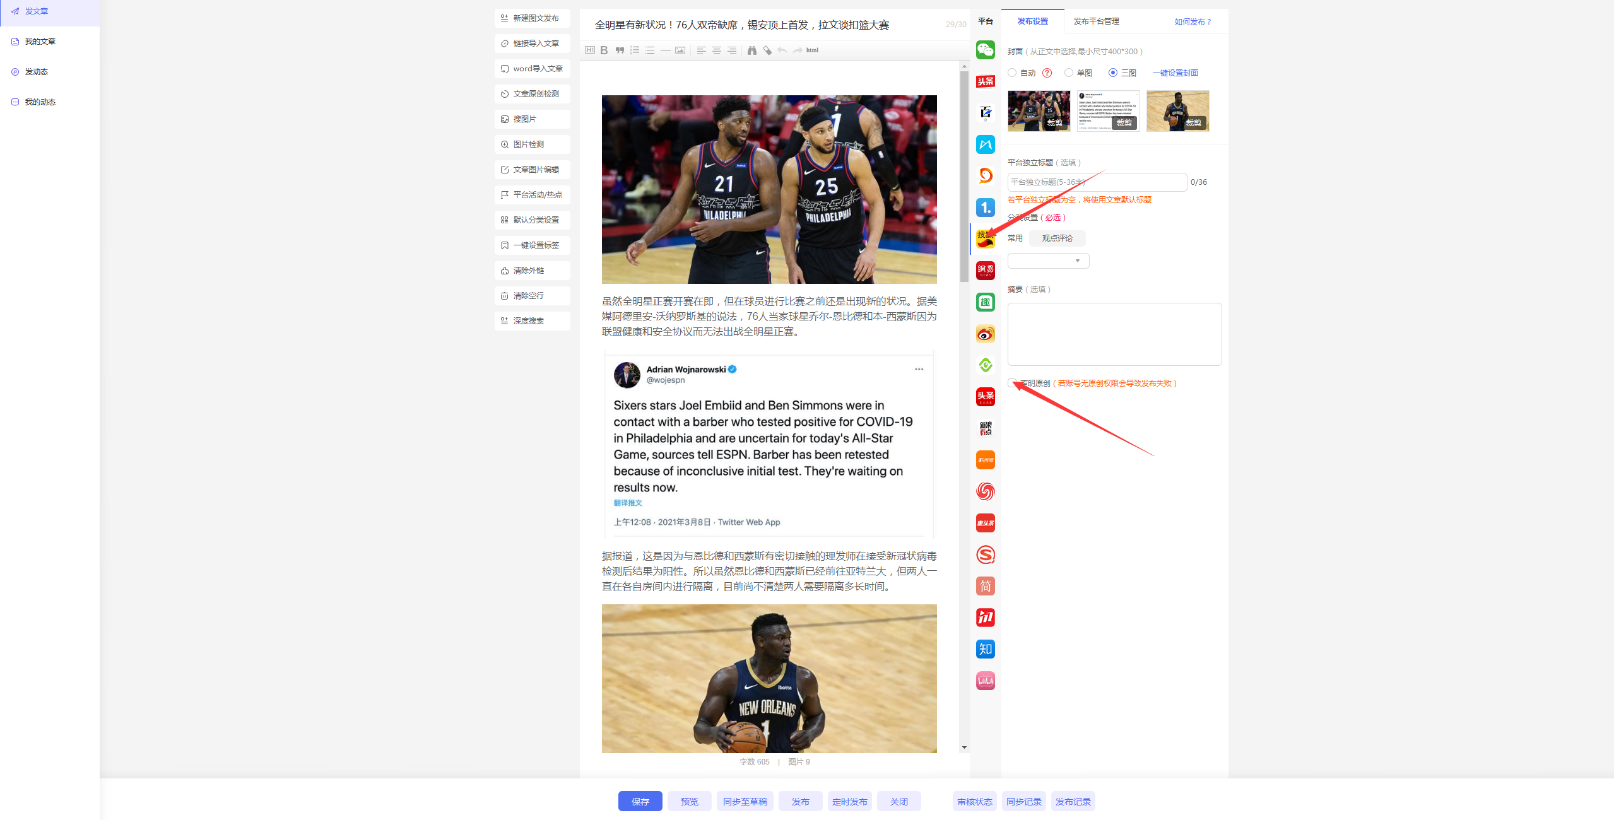Open find and replace binoculars icon
Viewport: 1614px width, 820px height.
tap(751, 50)
